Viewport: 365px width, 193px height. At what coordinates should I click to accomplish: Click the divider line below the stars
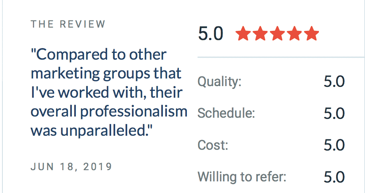click(281, 57)
